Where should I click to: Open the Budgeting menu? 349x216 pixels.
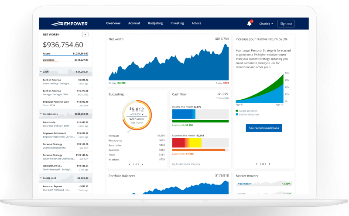[155, 23]
